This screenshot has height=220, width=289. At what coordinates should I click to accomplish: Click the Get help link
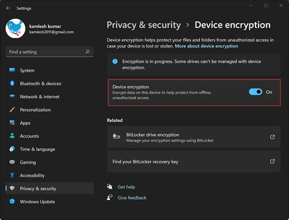[x=126, y=187]
